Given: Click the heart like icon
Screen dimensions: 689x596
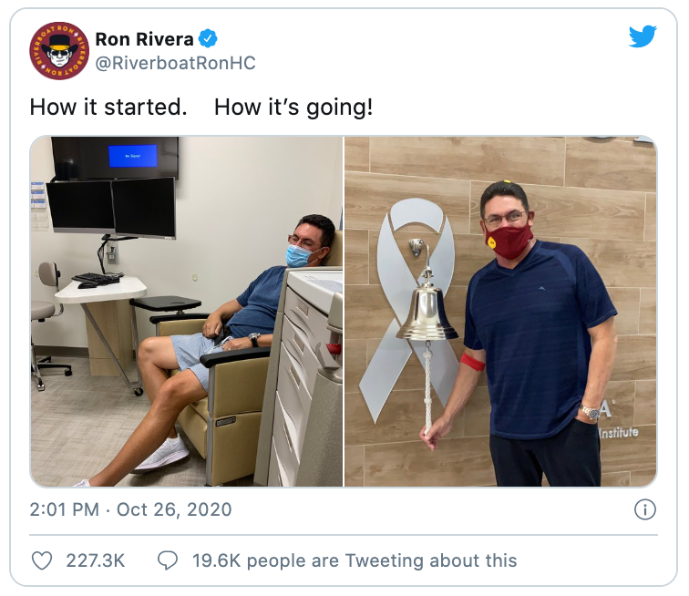Looking at the screenshot, I should coord(42,560).
